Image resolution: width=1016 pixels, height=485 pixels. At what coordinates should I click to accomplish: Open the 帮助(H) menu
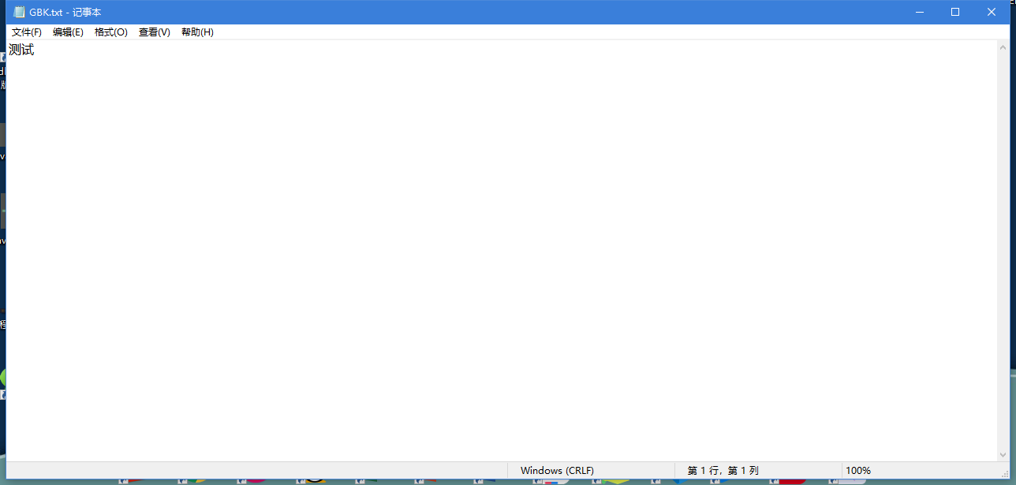pos(197,32)
